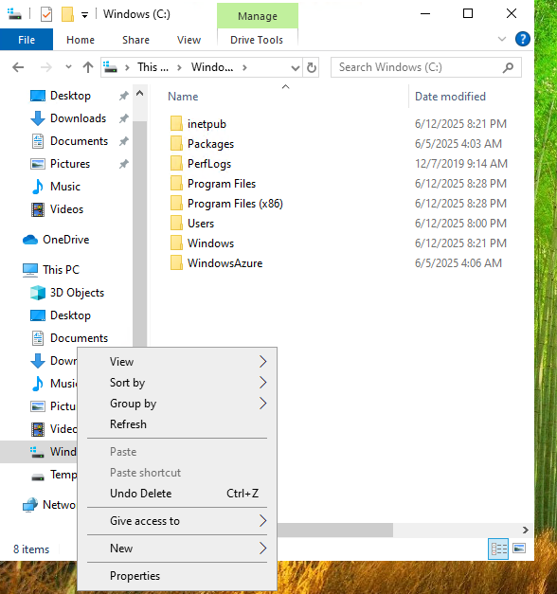This screenshot has height=594, width=557.
Task: Open Documents under This PC
Action: (x=79, y=338)
